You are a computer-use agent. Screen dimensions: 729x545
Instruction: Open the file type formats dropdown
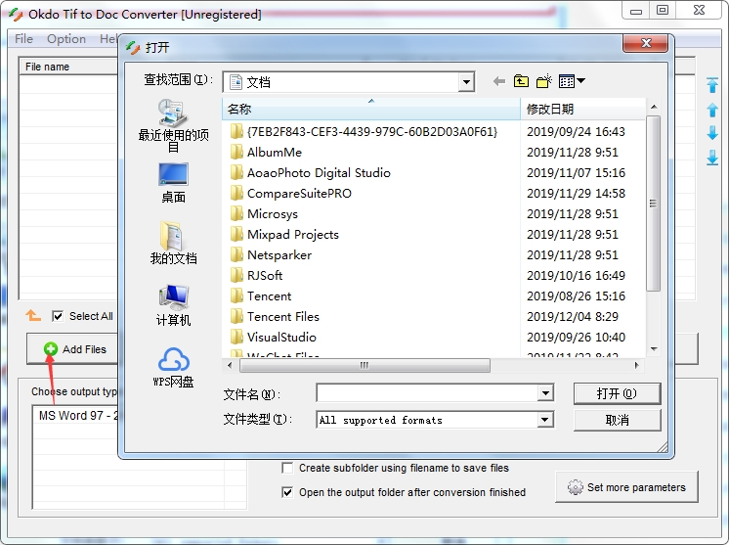[545, 420]
